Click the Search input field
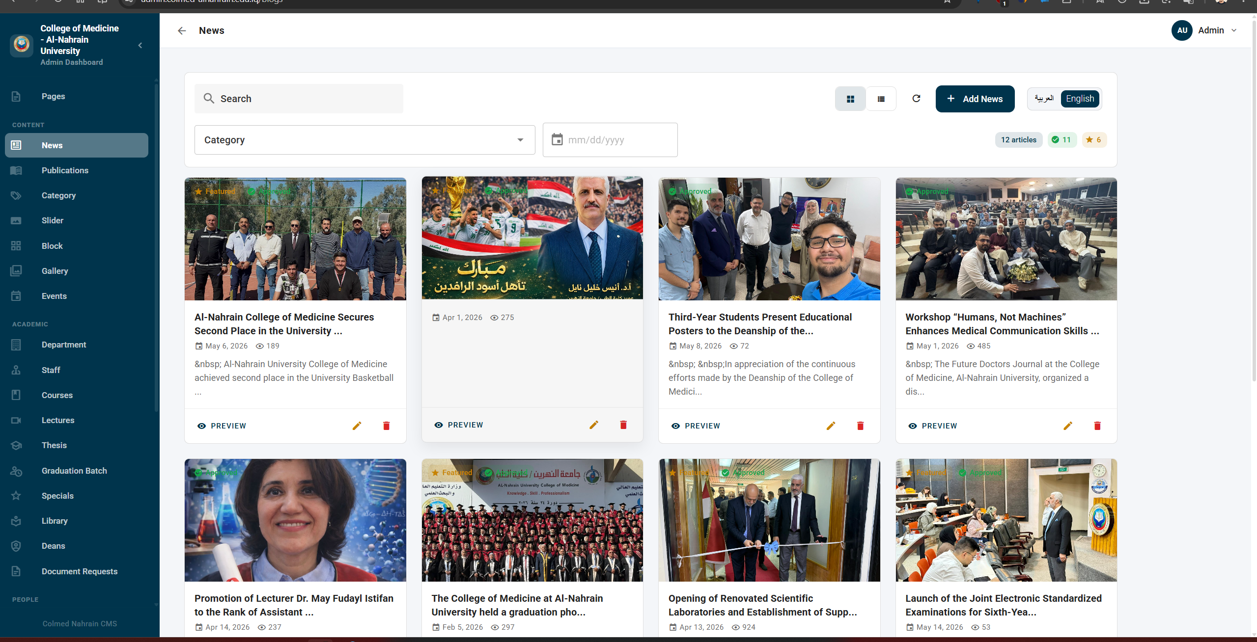1257x642 pixels. pyautogui.click(x=299, y=99)
